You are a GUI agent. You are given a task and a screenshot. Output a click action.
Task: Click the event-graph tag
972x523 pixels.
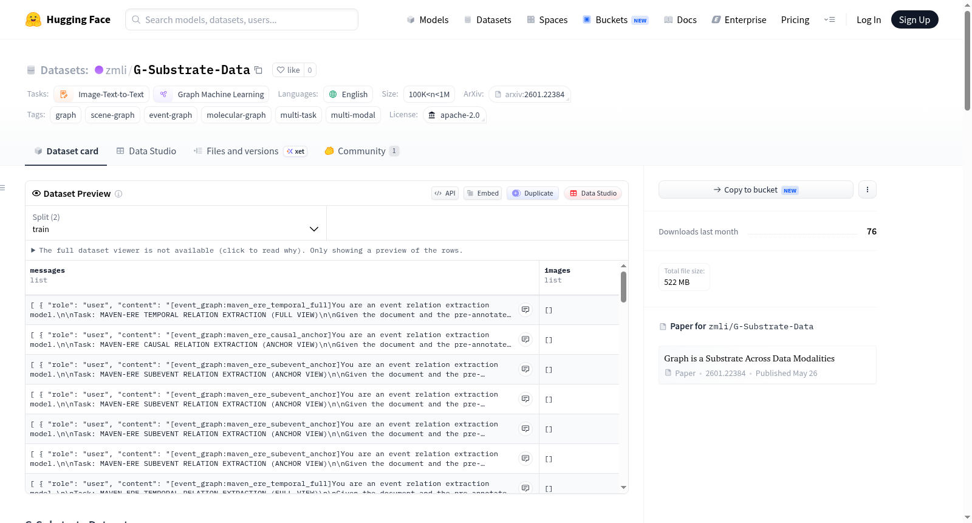click(x=171, y=115)
